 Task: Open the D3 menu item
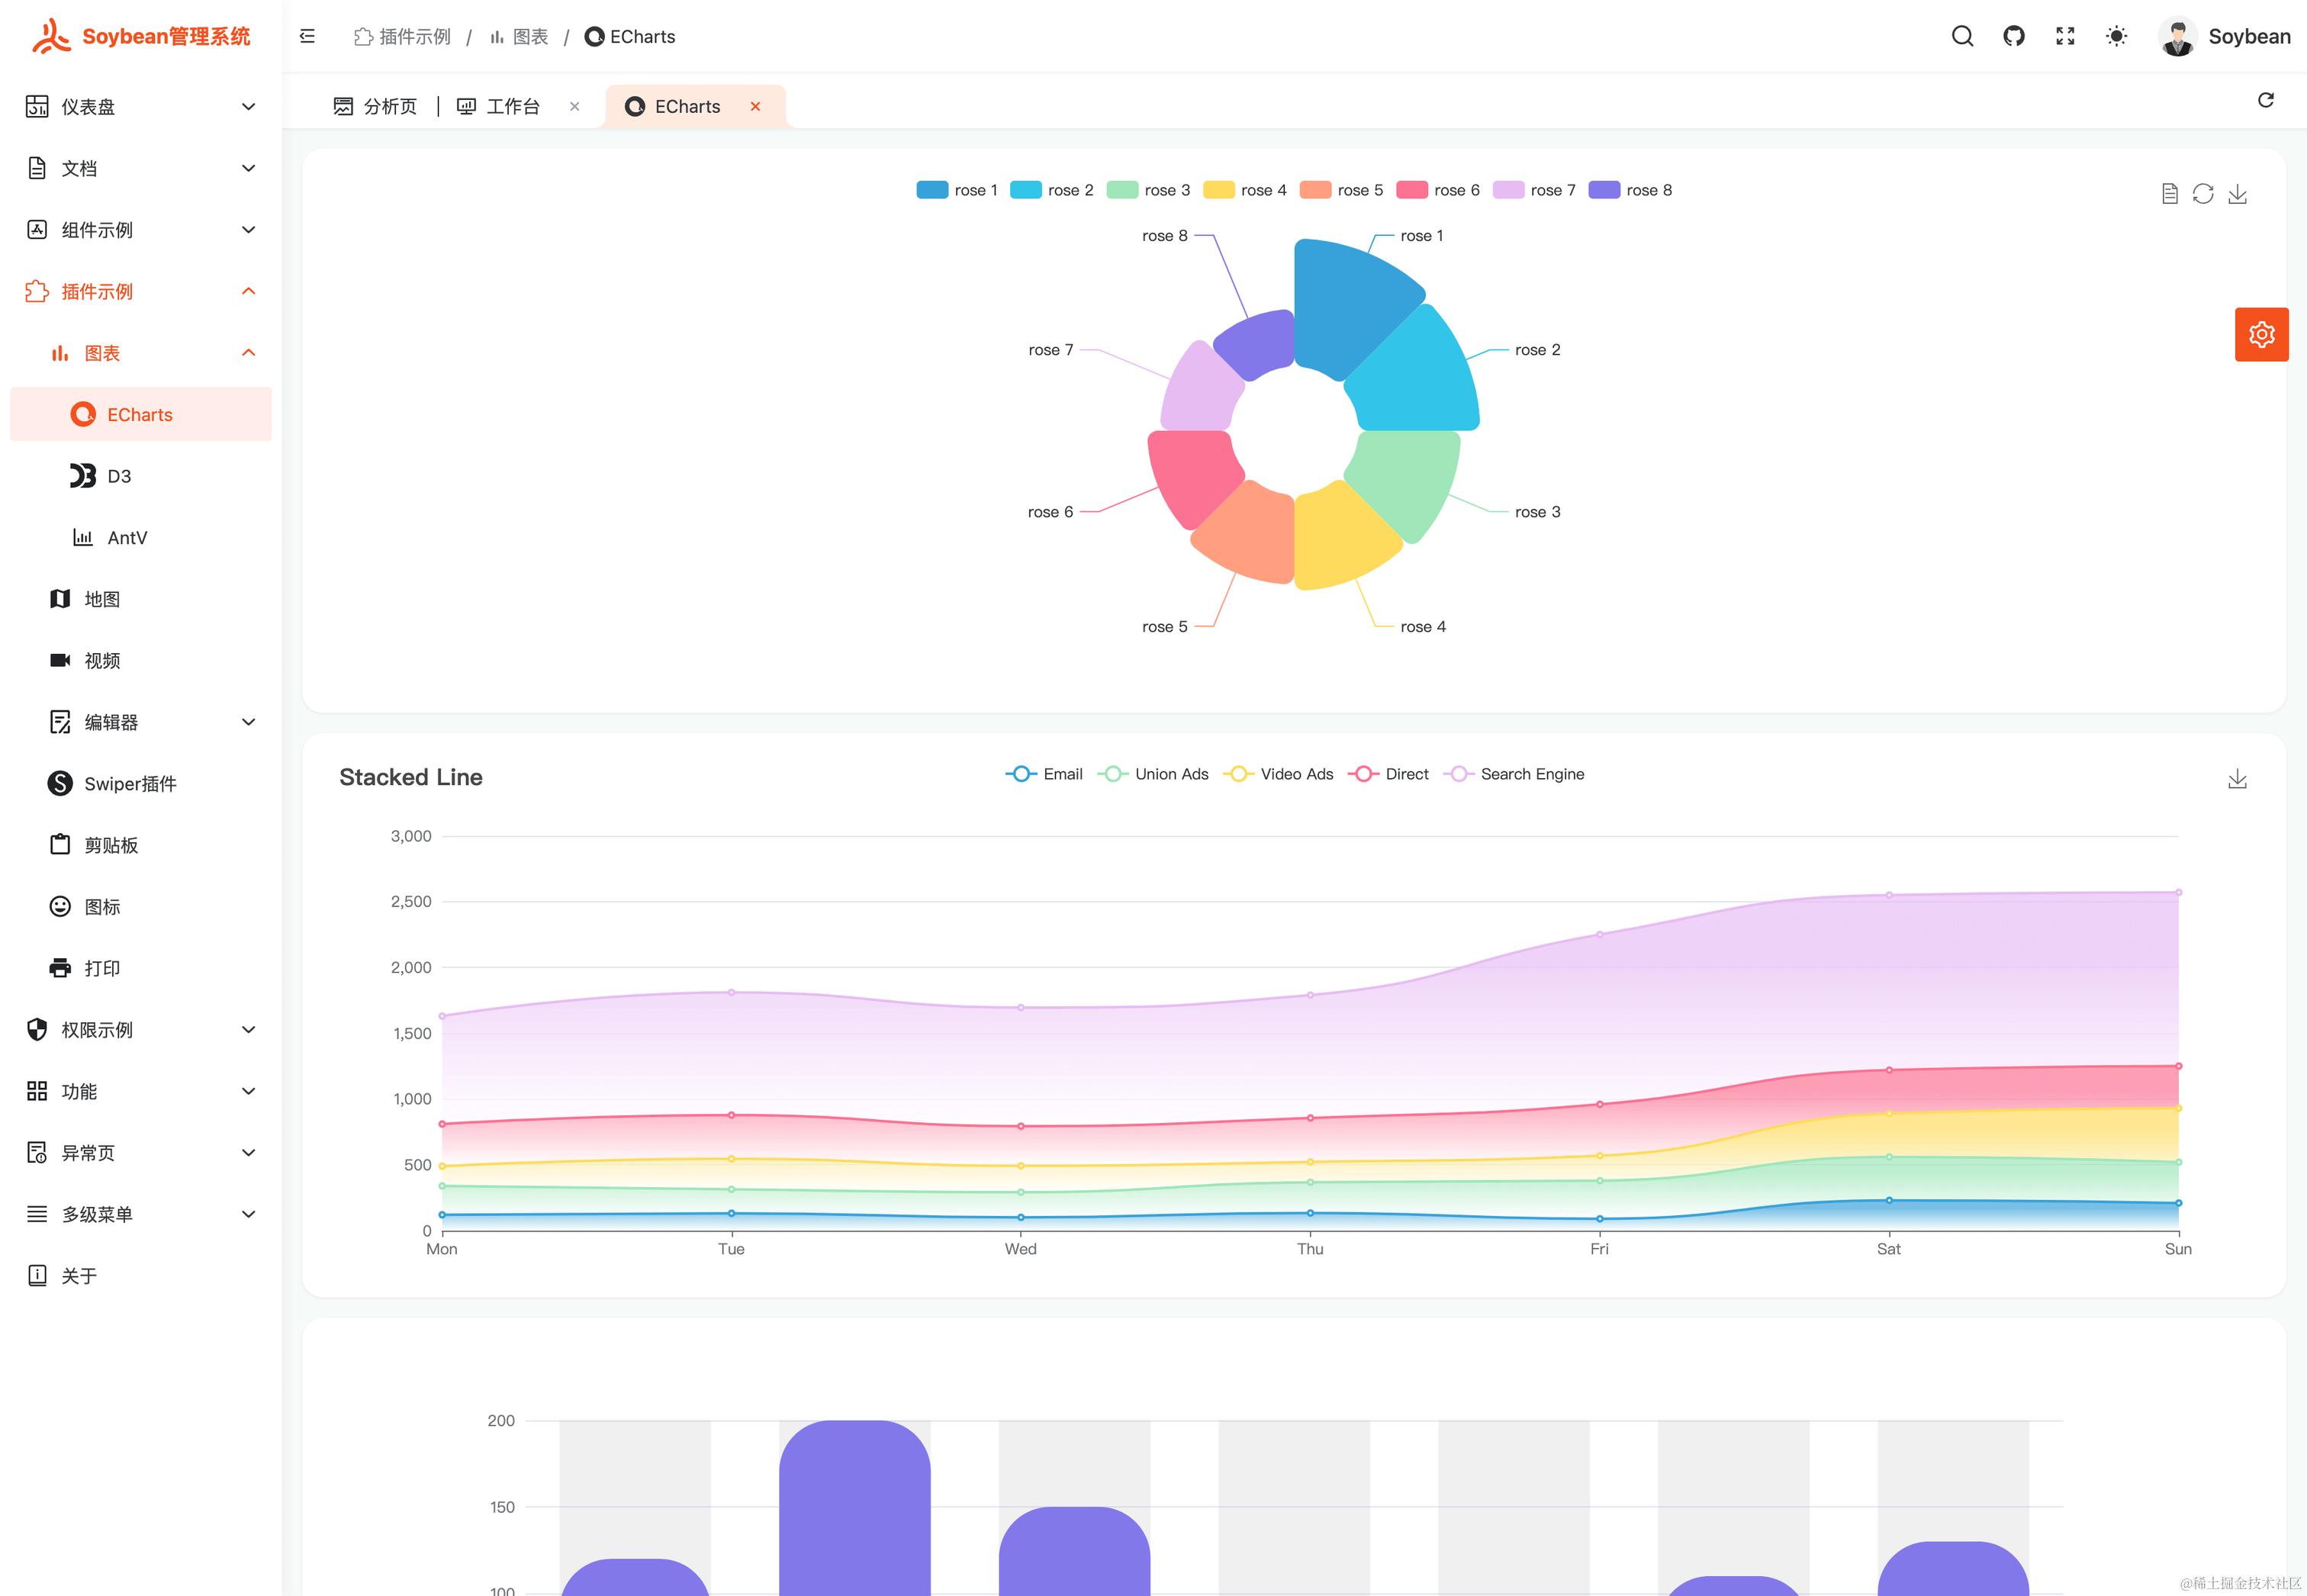pyautogui.click(x=119, y=476)
